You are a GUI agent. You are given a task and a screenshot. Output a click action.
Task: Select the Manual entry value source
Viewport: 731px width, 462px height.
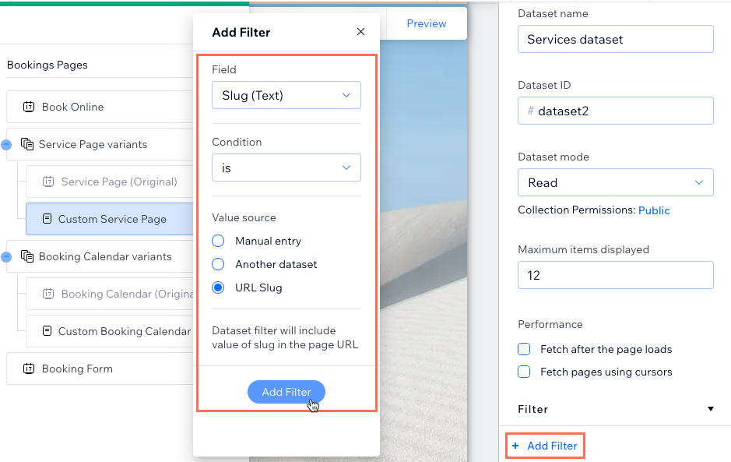[x=218, y=241]
